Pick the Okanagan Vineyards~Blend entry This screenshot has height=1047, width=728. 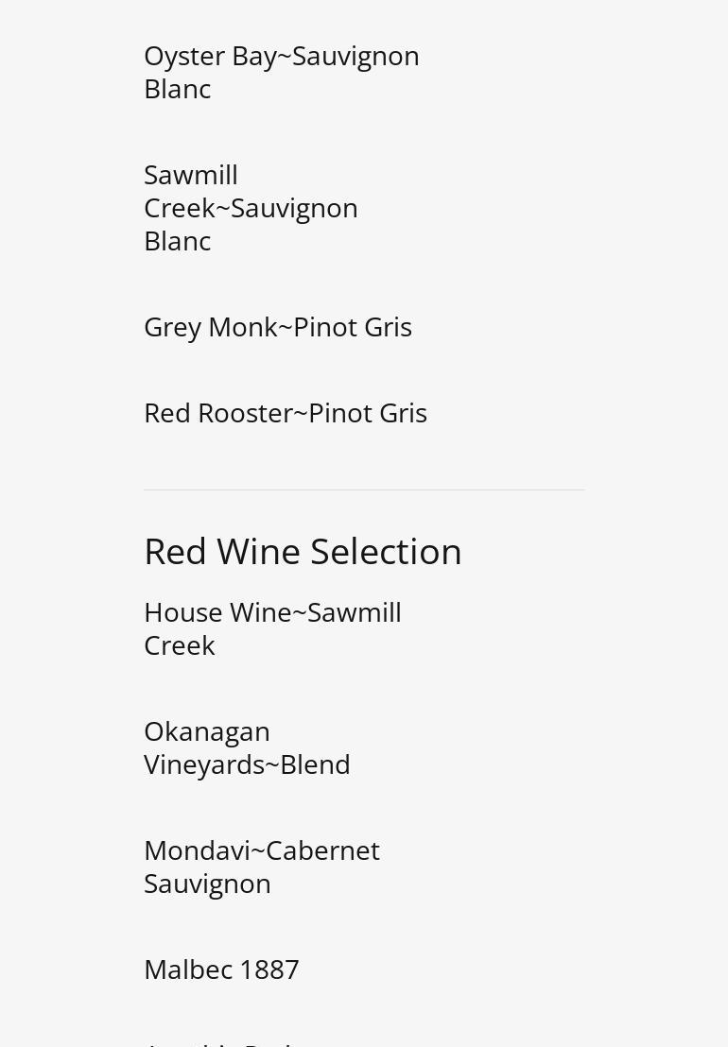[x=247, y=747]
